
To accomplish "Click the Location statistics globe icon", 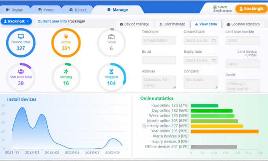I will tap(228, 24).
